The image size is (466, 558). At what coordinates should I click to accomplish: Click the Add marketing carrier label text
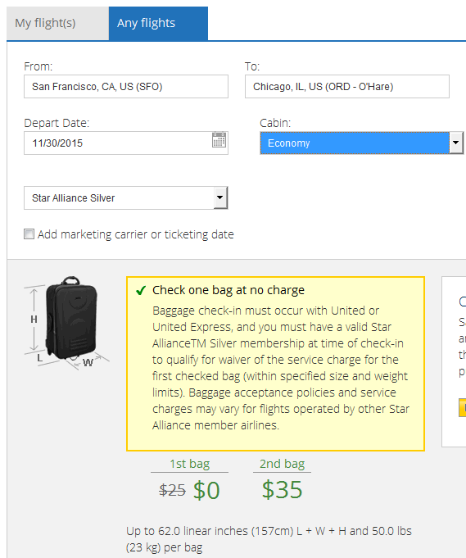[x=135, y=234]
